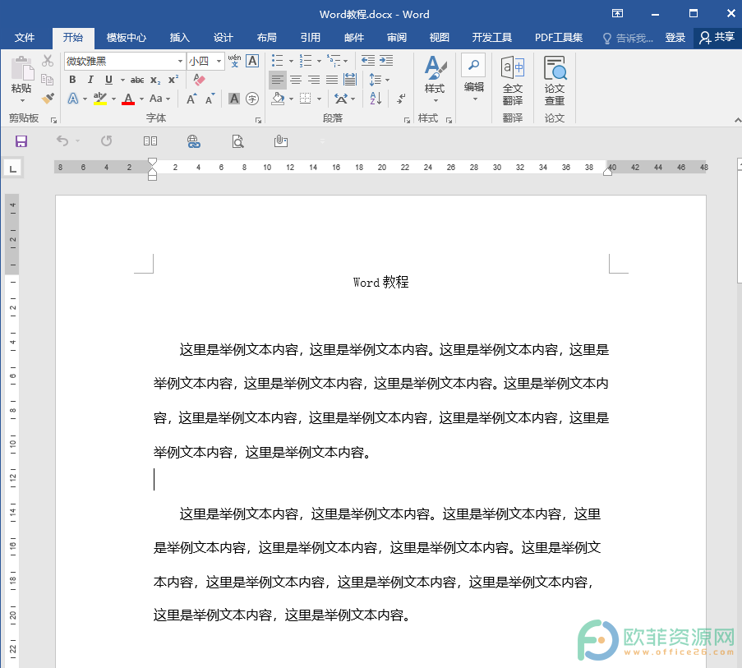Click the phonetic guide wén icon
742x668 pixels.
coord(233,61)
